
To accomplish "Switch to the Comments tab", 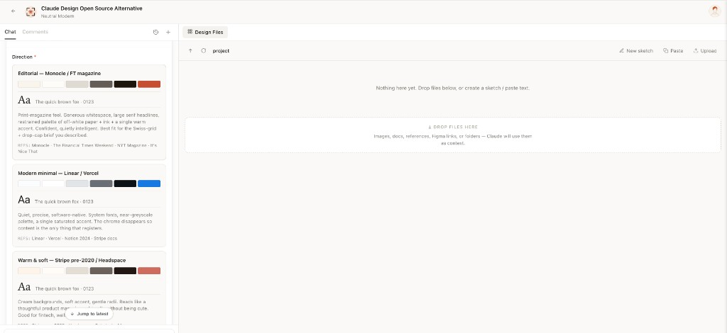I will click(35, 32).
